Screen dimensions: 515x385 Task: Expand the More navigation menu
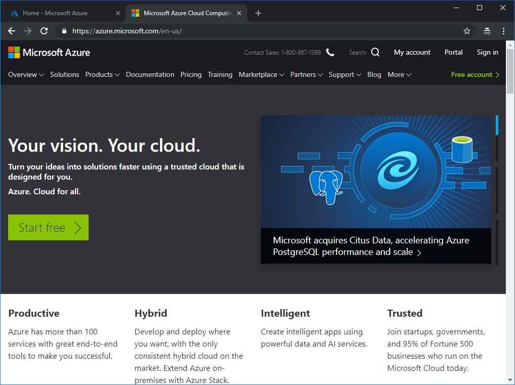point(399,74)
